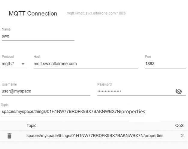Screen dimensions: 188x149
Task: Click the MQTT Connection title
Action: pos(33,13)
